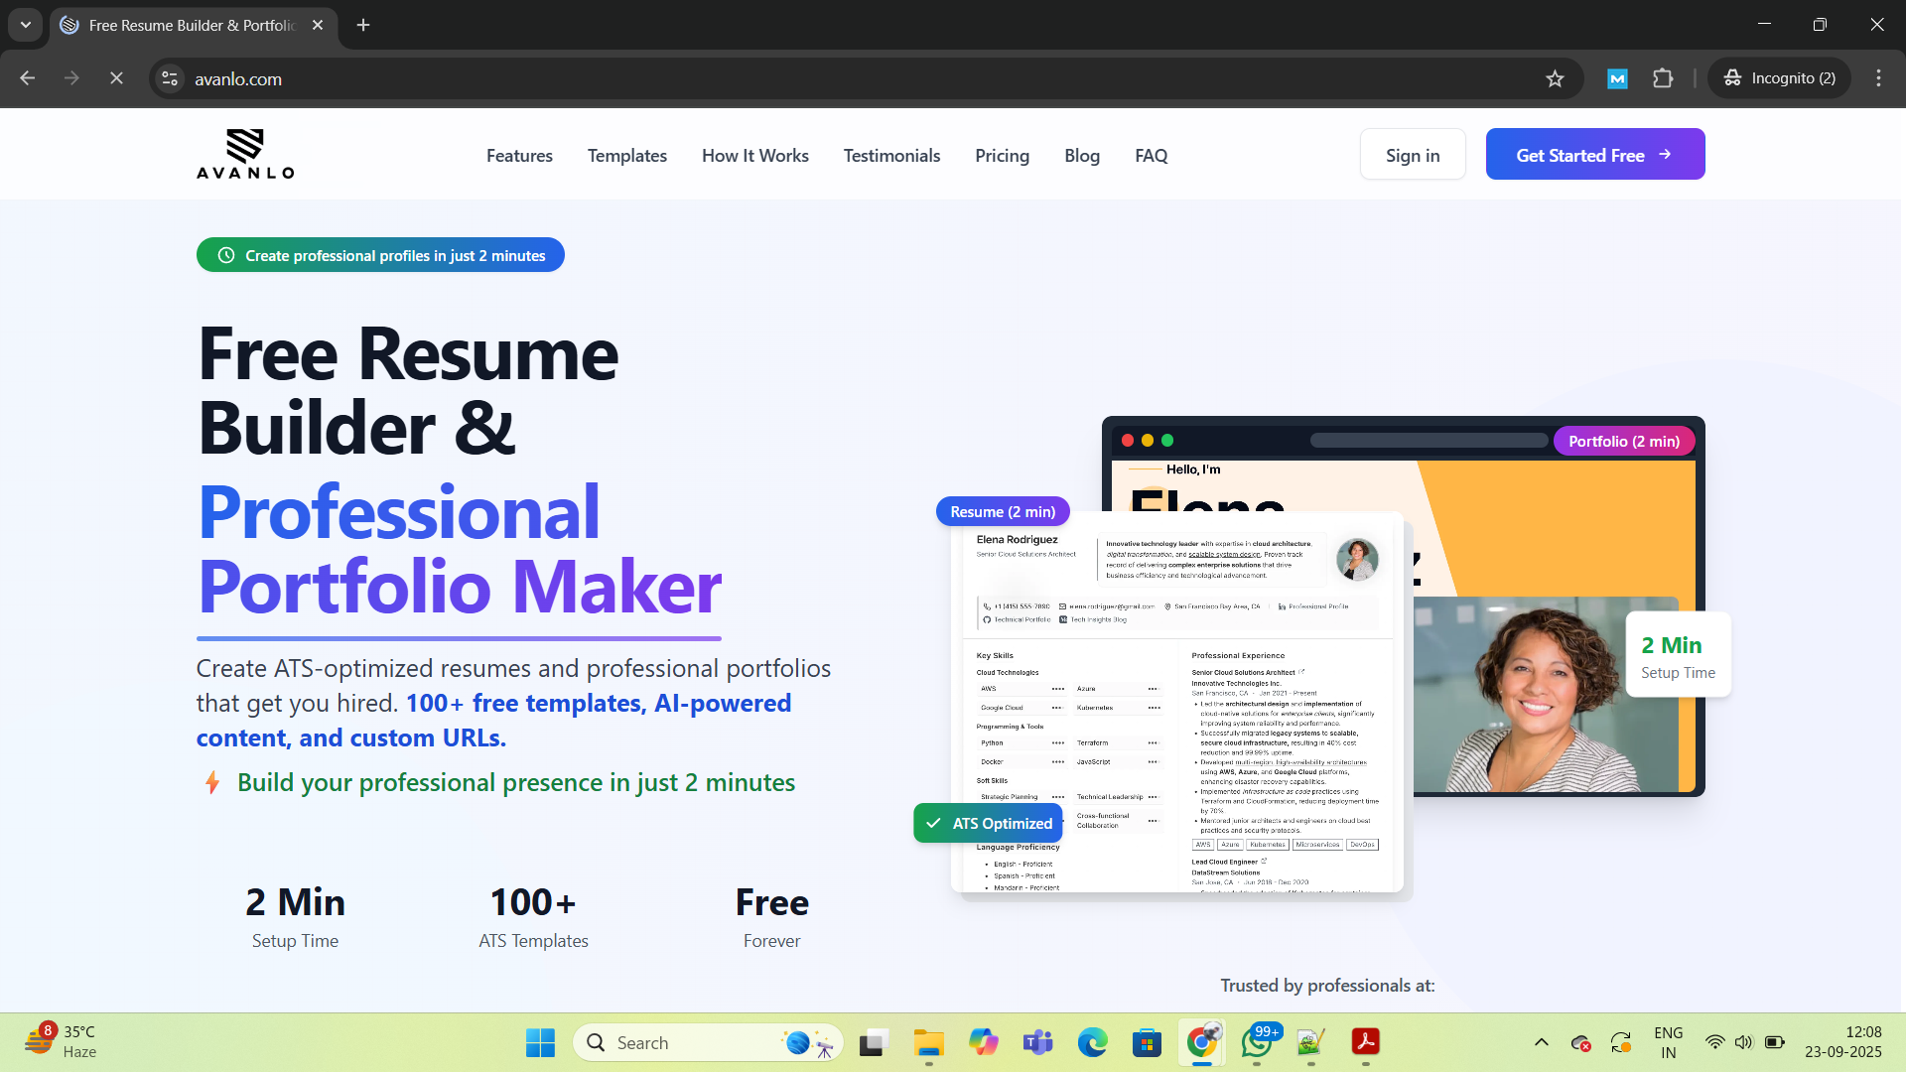Click the Sign in button
This screenshot has width=1906, height=1072.
pyautogui.click(x=1413, y=154)
